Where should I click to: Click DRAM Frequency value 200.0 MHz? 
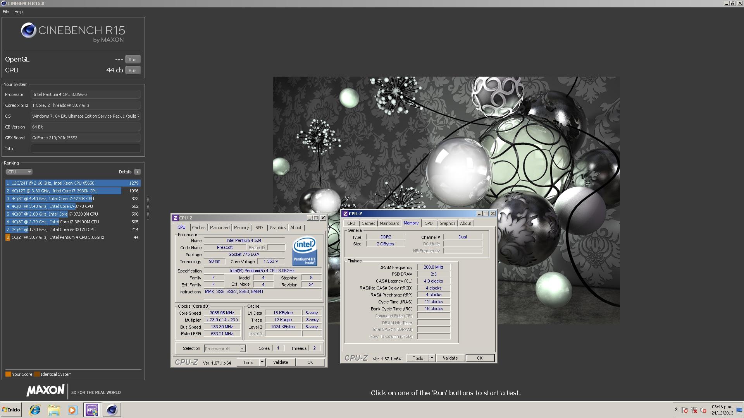click(x=434, y=267)
